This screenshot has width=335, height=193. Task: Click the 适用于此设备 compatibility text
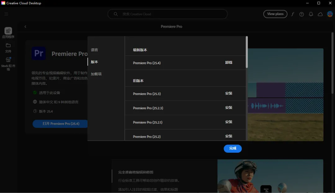tap(49, 93)
